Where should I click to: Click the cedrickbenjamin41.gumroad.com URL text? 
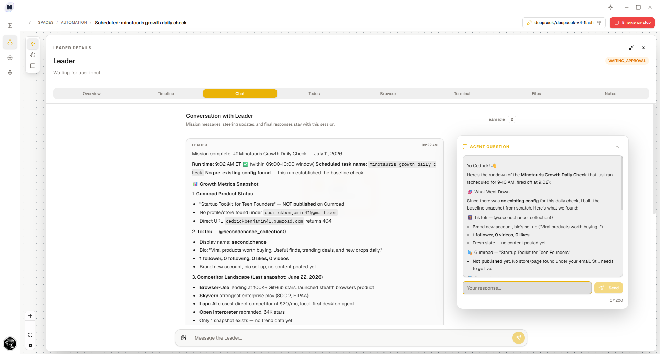[264, 221]
